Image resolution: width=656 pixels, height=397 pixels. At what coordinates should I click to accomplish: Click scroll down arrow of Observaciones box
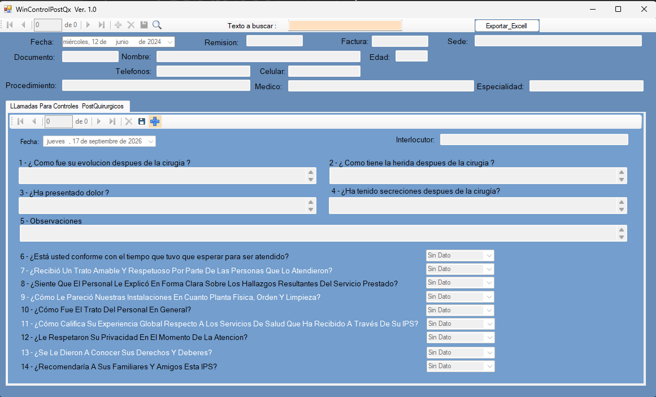click(622, 237)
